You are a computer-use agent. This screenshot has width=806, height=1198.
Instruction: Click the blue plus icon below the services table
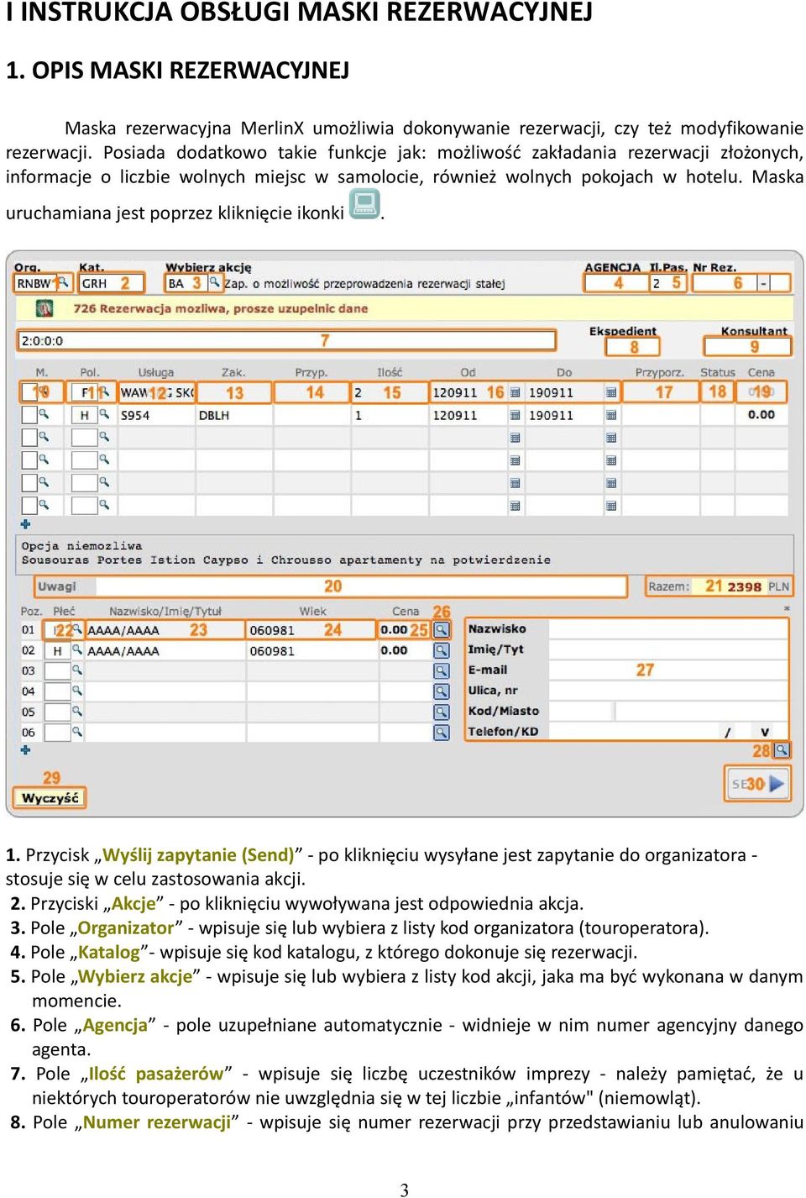tap(25, 523)
